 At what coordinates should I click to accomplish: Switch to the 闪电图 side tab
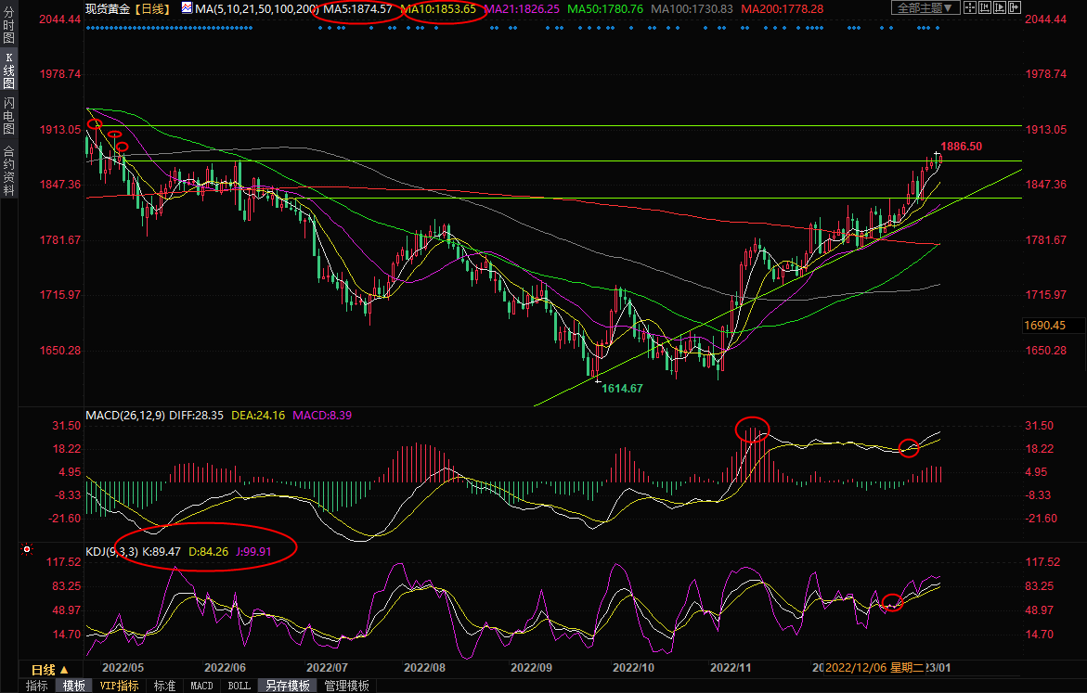pyautogui.click(x=8, y=113)
